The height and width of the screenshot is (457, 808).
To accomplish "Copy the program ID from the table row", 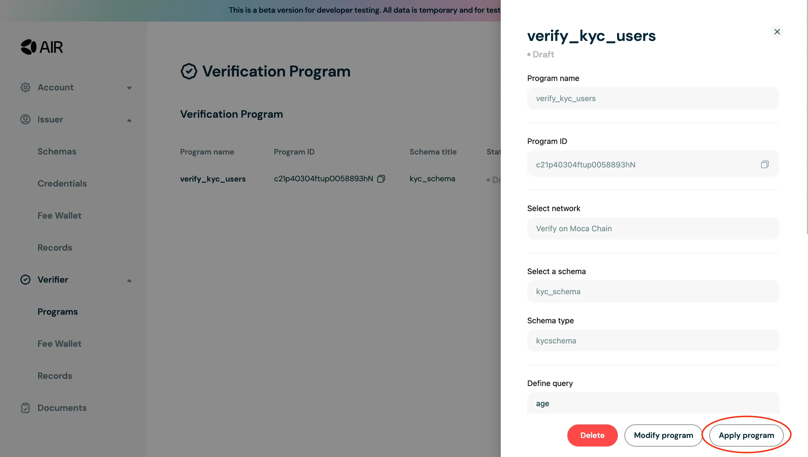I will pos(381,179).
